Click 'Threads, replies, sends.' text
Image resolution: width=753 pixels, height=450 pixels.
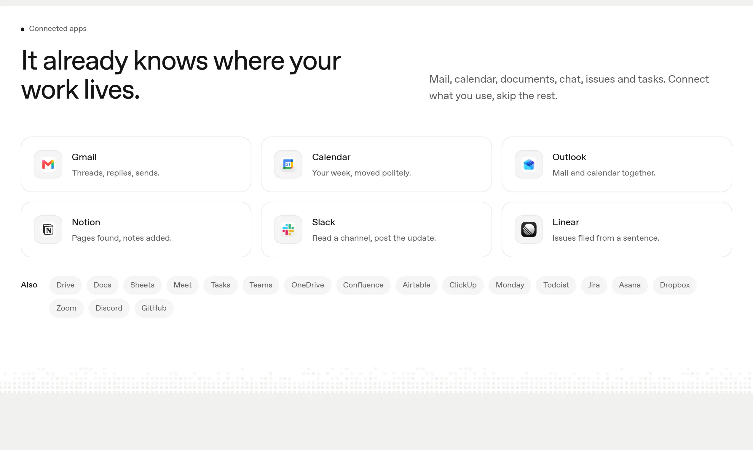pos(116,173)
